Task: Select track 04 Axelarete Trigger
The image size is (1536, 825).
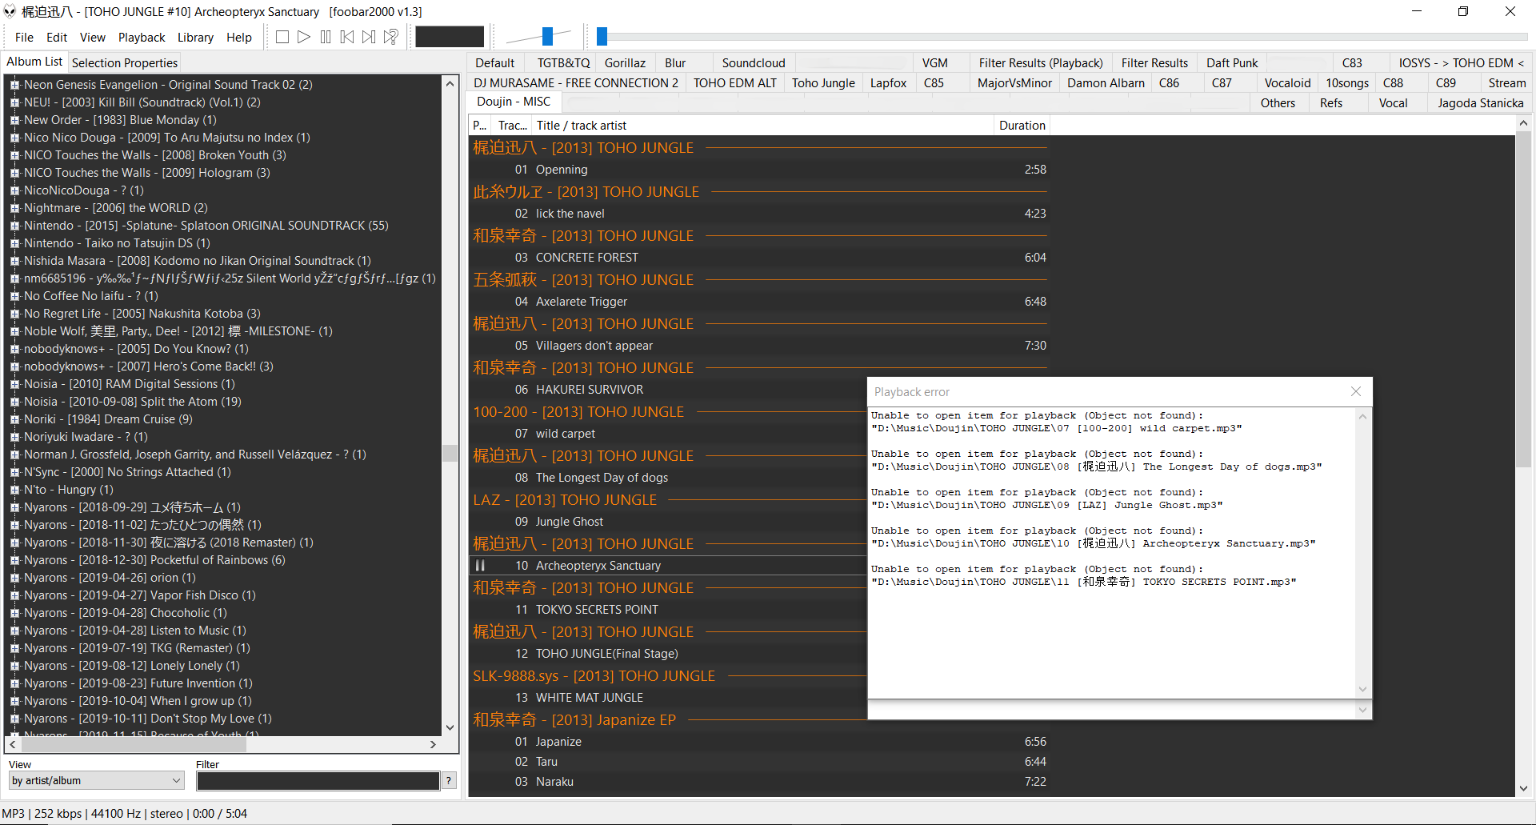Action: 758,302
